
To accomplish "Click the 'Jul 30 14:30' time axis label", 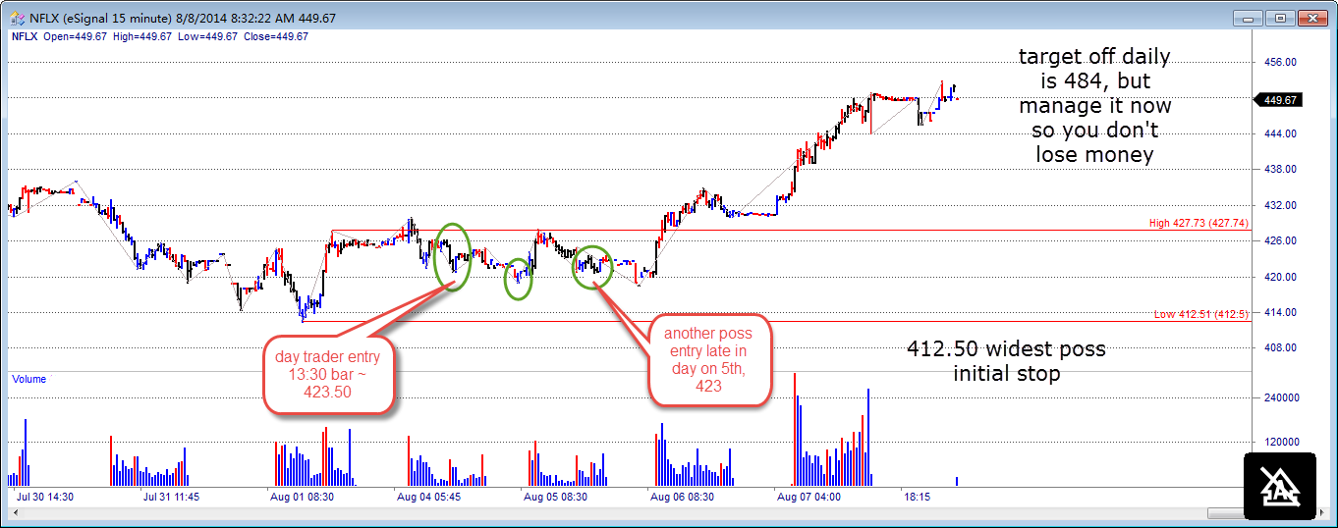I will tap(46, 498).
